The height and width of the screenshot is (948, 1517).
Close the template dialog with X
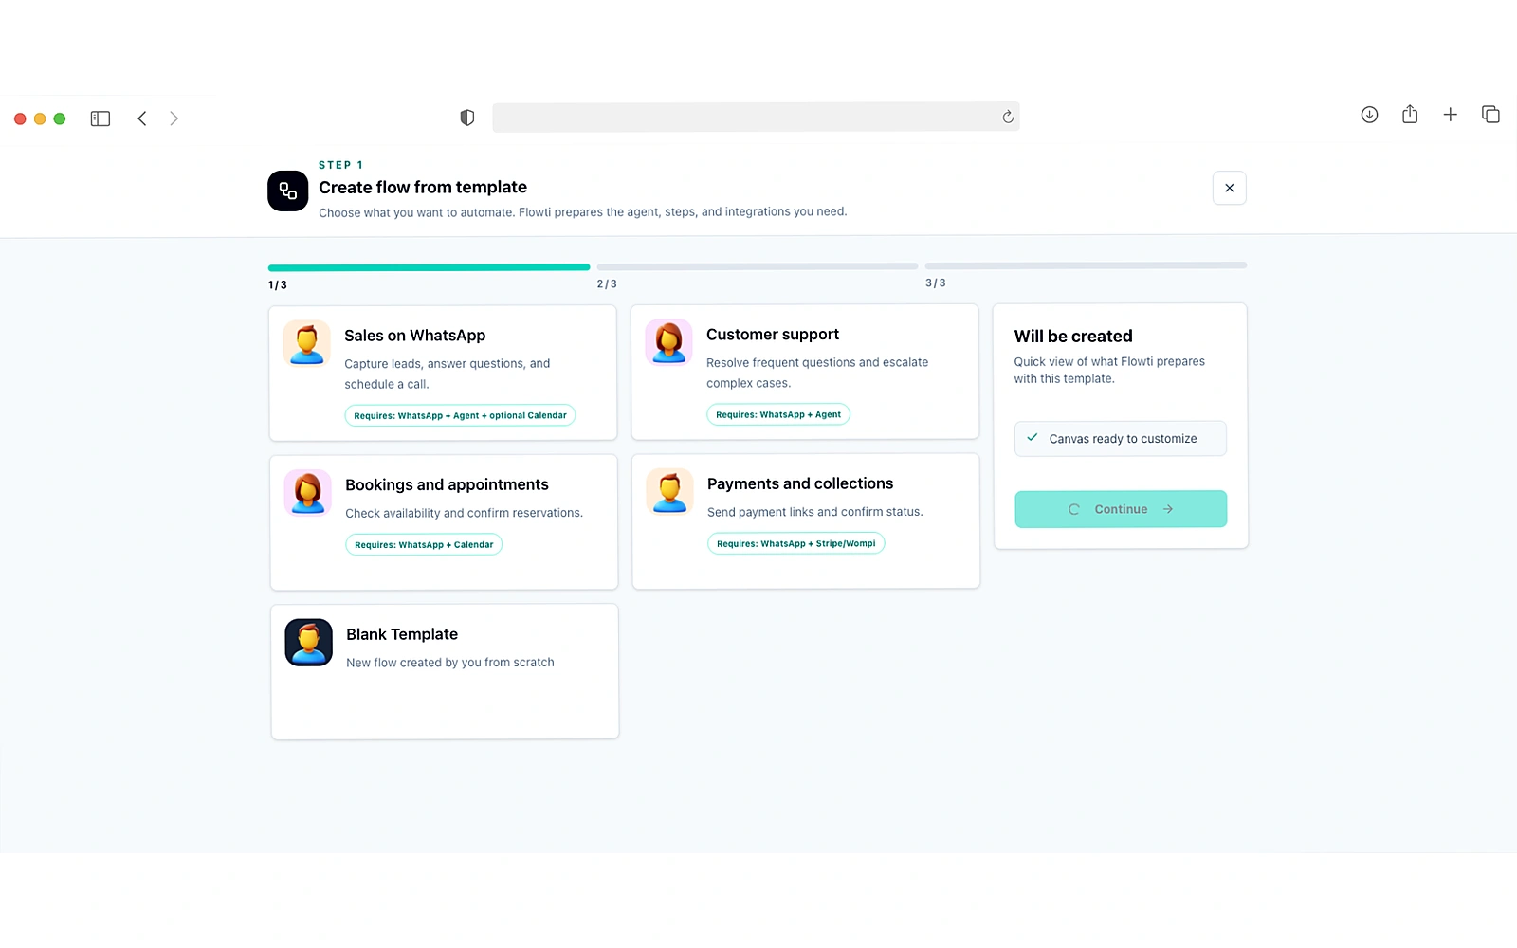click(x=1230, y=188)
